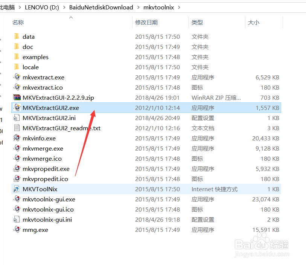Expand chevron after LENOVO (D:) breadcrumb

click(64, 8)
